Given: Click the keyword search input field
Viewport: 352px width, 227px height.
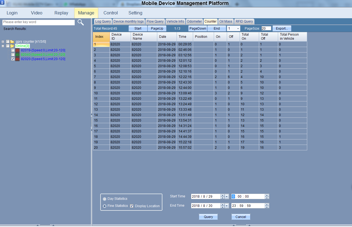Looking at the screenshot, I should click(38, 22).
